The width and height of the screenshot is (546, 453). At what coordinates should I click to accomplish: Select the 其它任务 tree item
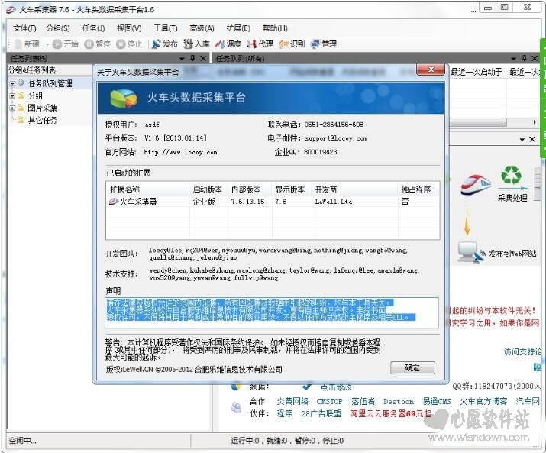coord(42,120)
